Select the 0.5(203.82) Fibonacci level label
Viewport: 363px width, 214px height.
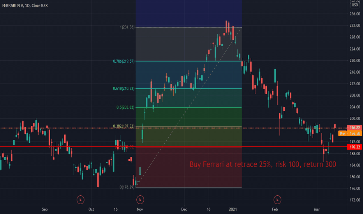click(125, 107)
